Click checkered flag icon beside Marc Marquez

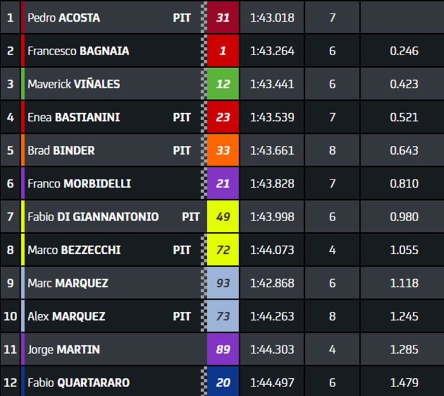coord(204,283)
